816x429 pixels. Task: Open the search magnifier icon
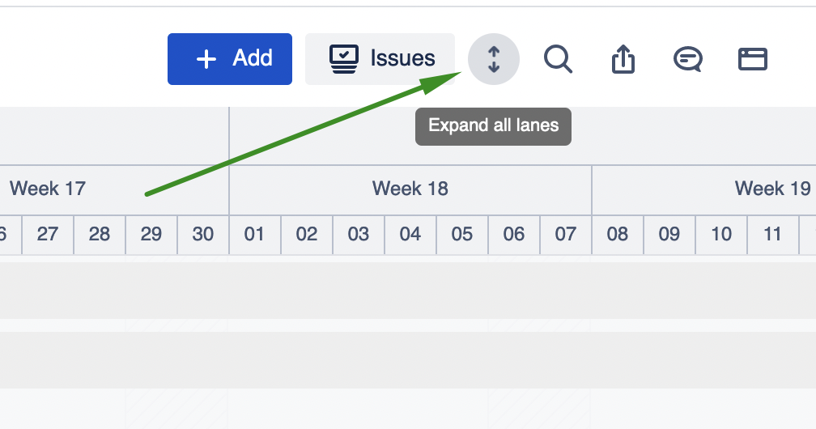click(x=558, y=59)
